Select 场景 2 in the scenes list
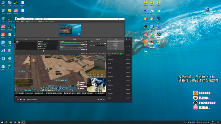 click(x=26, y=41)
